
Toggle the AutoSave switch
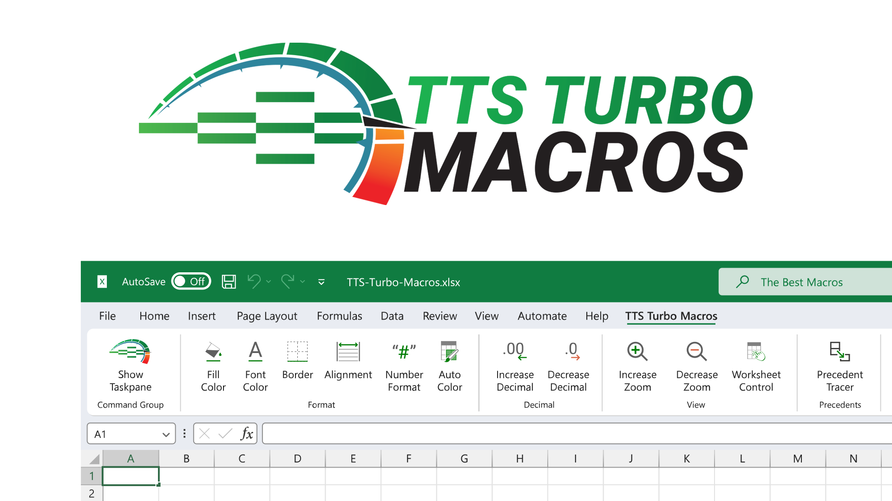[191, 282]
